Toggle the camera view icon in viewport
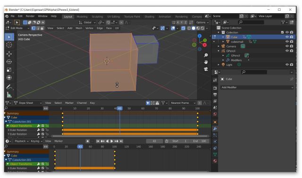 206,69
